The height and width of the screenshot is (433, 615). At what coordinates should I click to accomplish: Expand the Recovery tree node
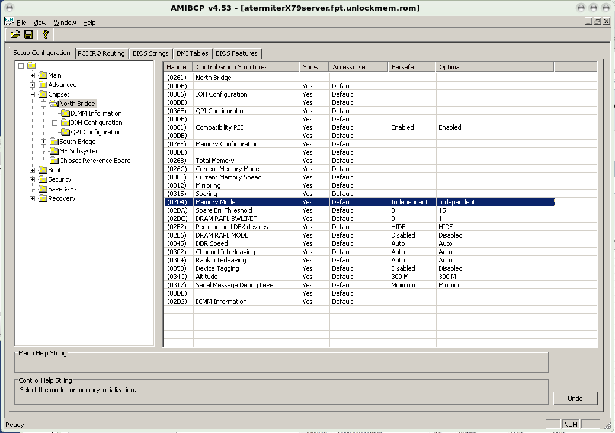pyautogui.click(x=32, y=198)
